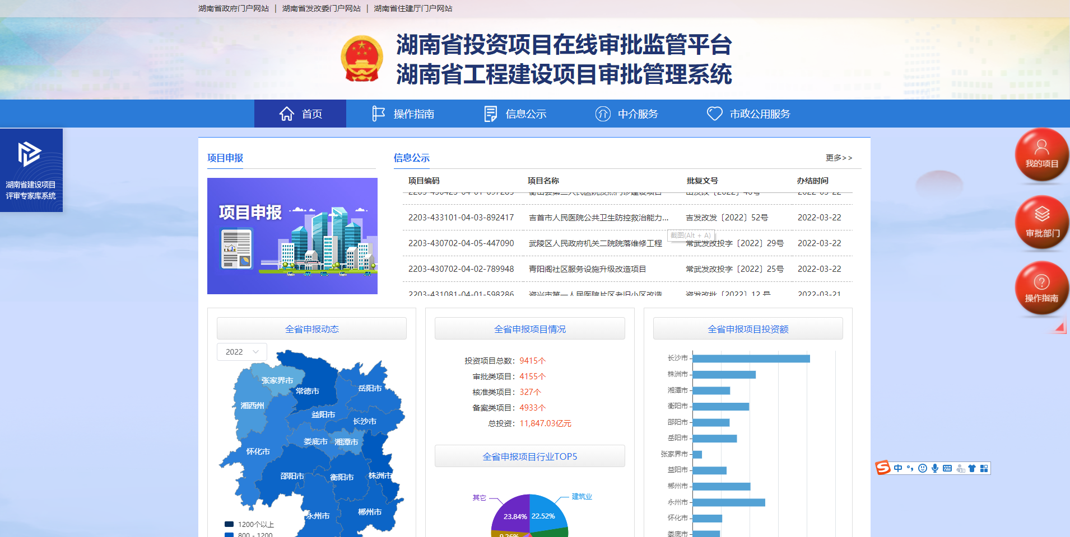
Task: Click the 项目申报 banner image
Action: coord(292,236)
